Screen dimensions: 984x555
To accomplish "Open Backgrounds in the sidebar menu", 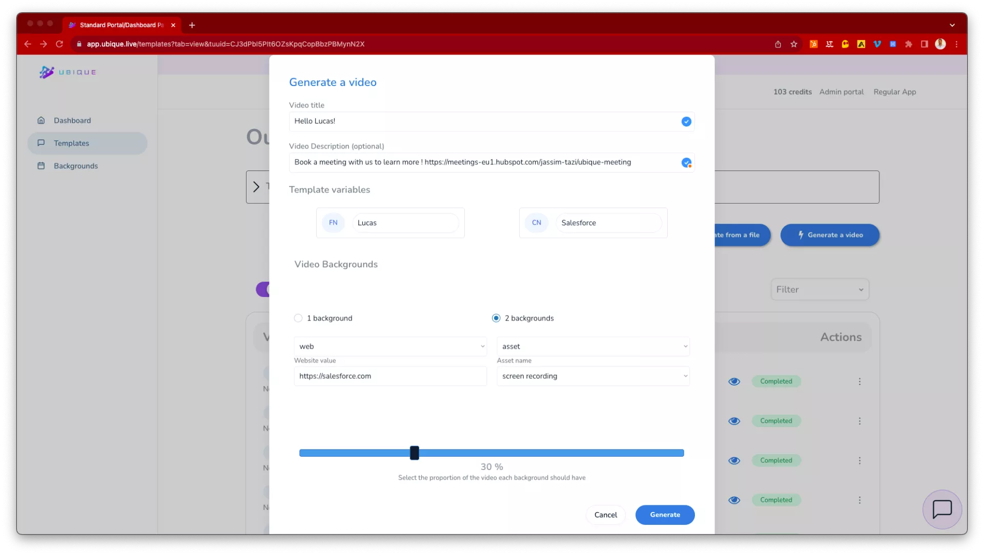I will 75,166.
